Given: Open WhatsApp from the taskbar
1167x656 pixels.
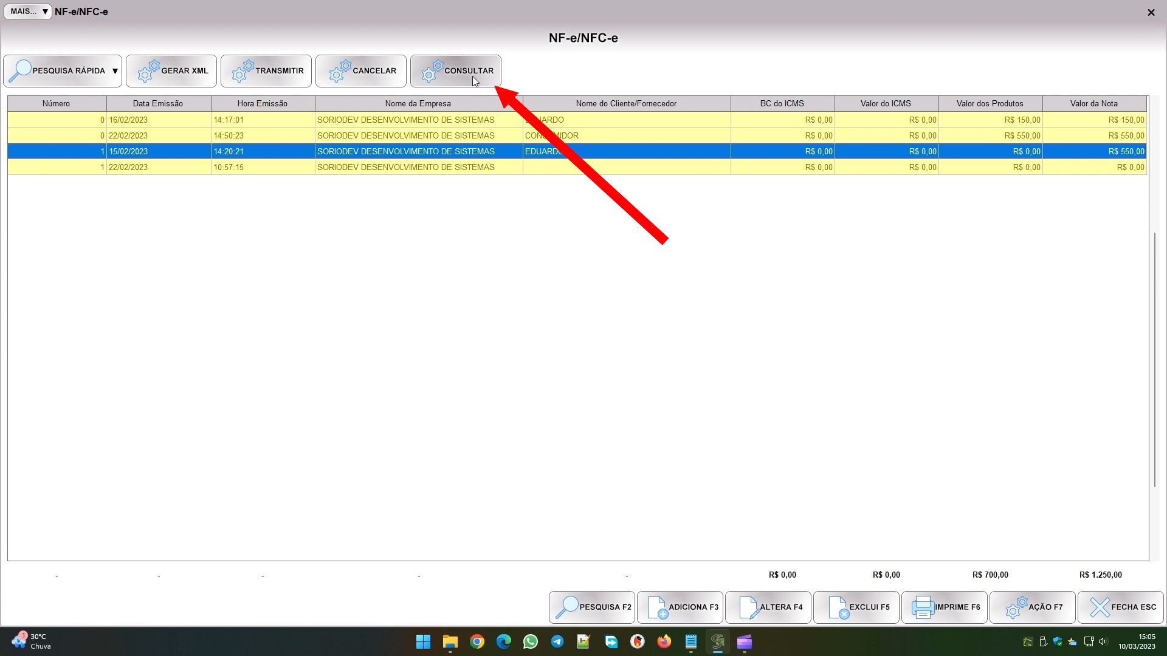Looking at the screenshot, I should point(530,641).
